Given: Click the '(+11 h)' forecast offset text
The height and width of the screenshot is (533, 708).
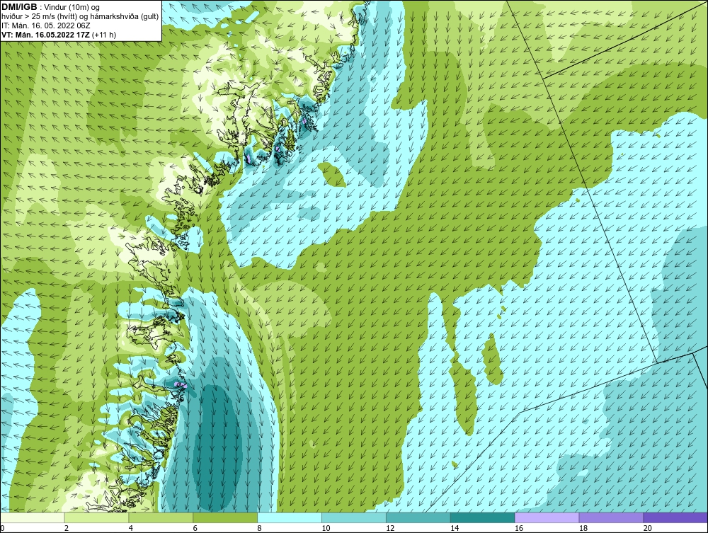Looking at the screenshot, I should click(x=104, y=35).
